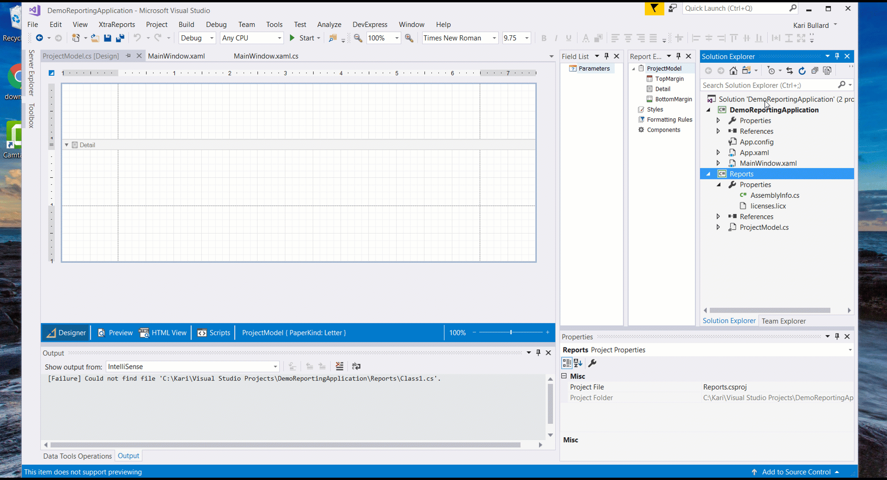
Task: Toggle word wrap in the Output window
Action: (356, 367)
